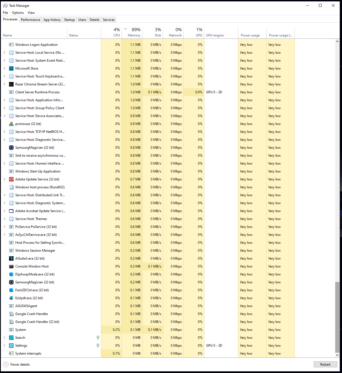Expand Service Host: Group Policy Client

tap(4, 108)
